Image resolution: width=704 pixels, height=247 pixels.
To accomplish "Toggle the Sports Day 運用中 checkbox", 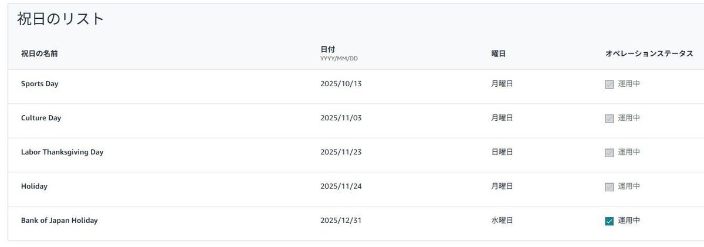I will 609,84.
